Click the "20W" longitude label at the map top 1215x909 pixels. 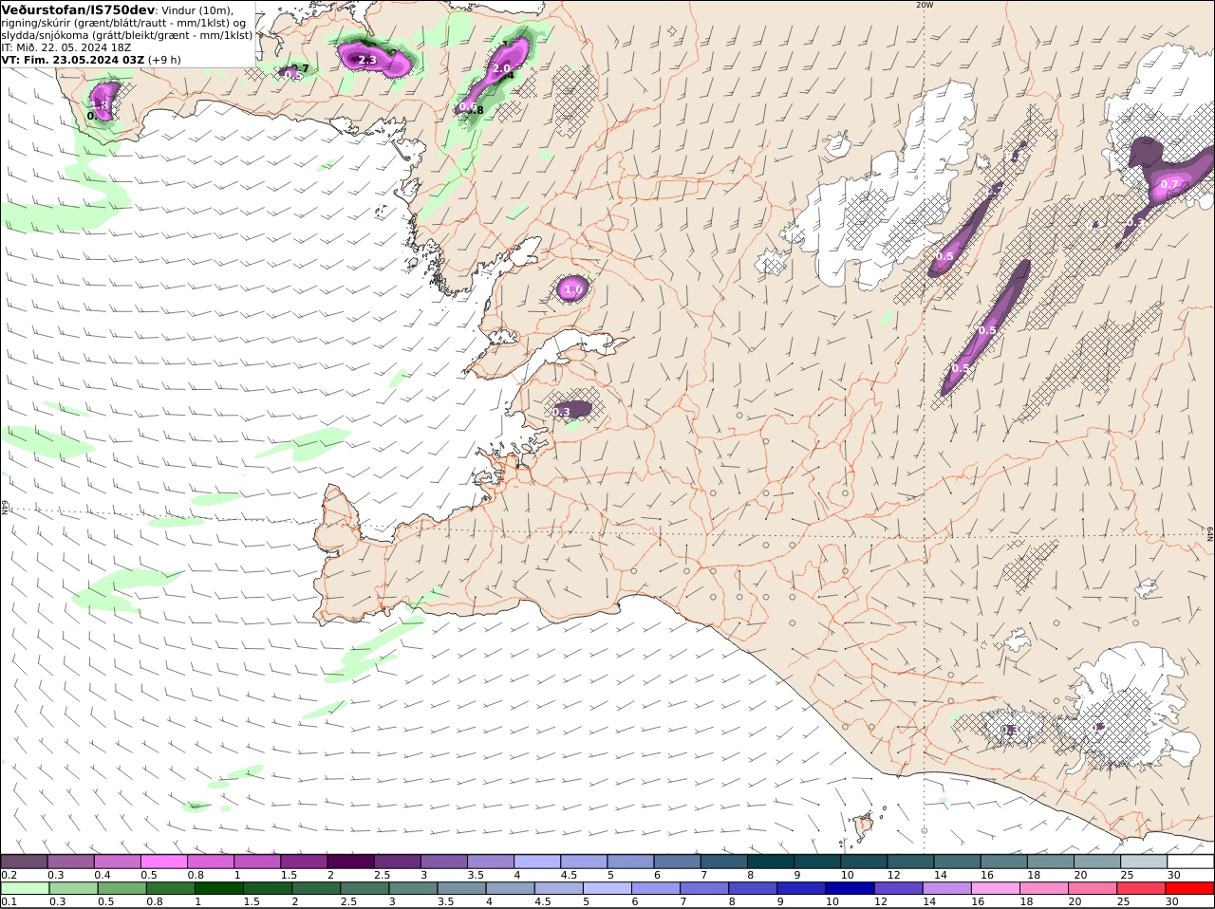925,5
